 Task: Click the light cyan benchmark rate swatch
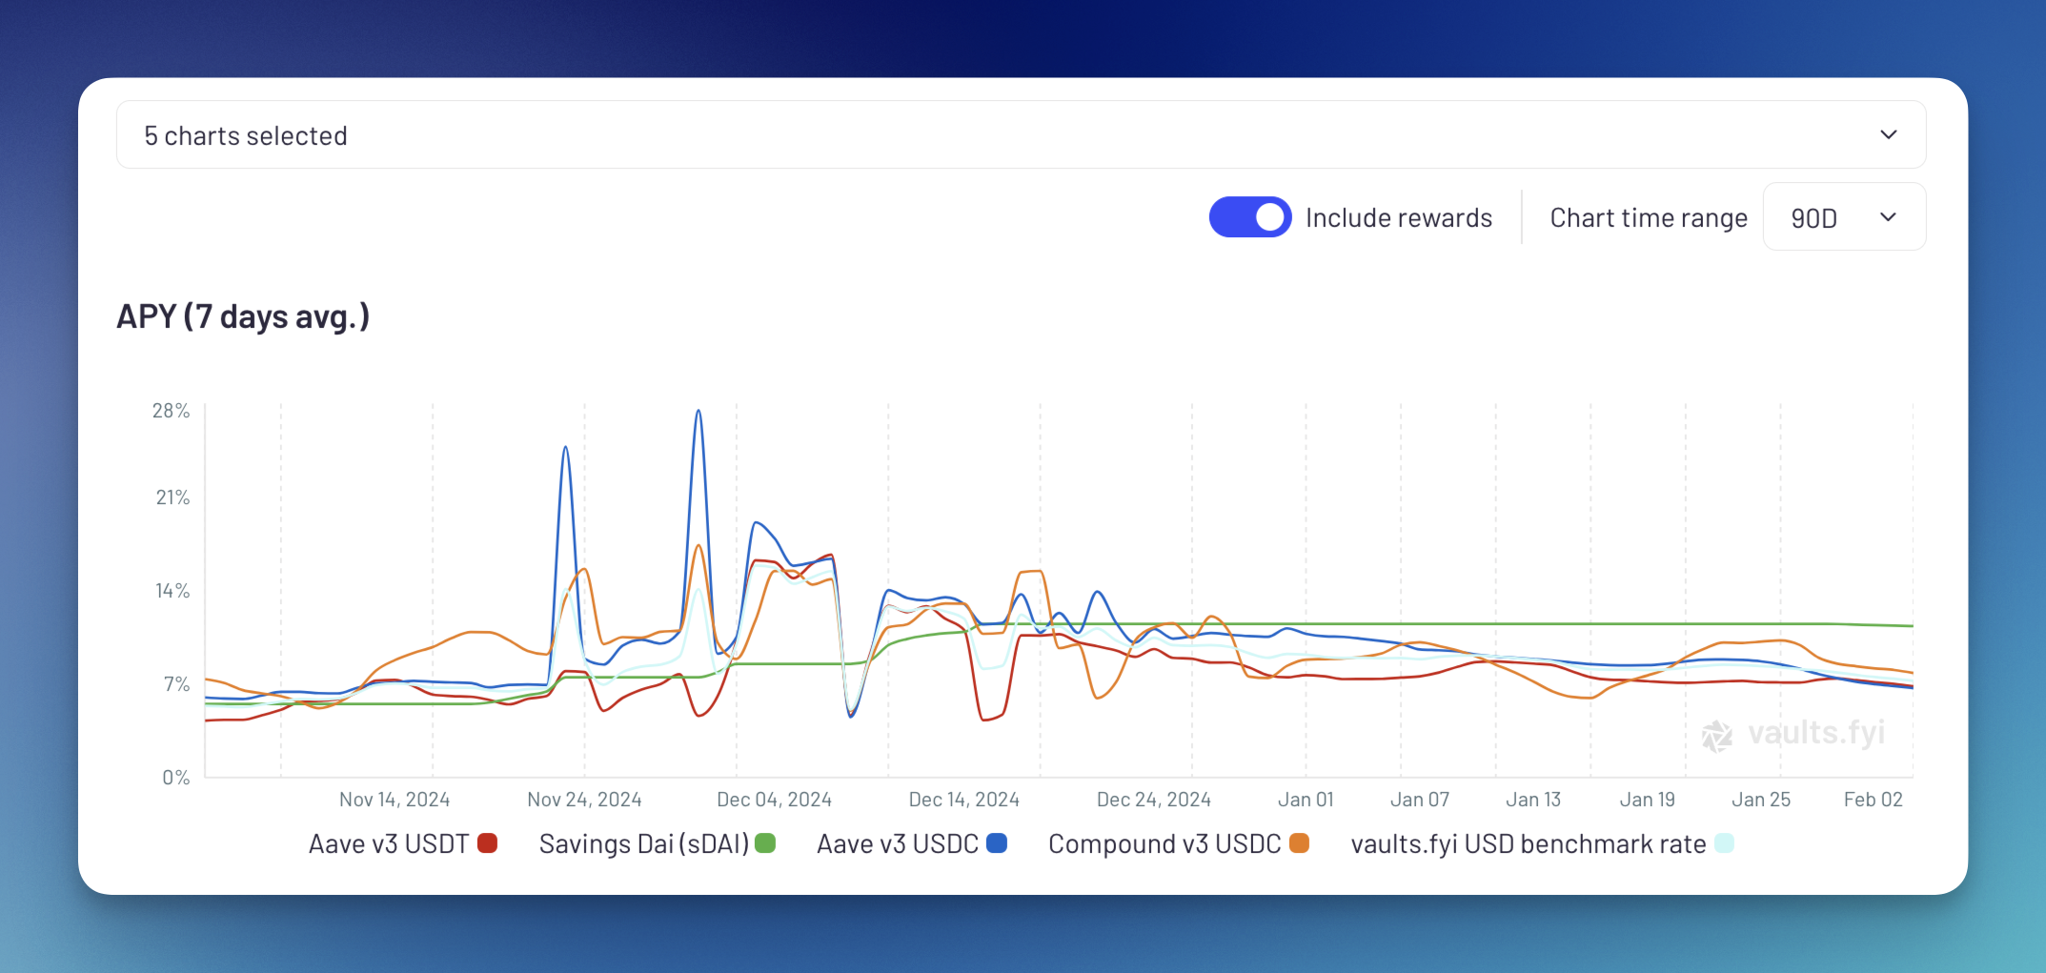click(1724, 843)
